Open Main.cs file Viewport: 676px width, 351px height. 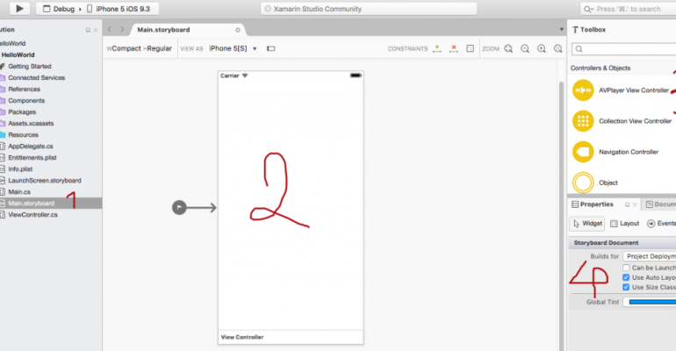pos(19,191)
